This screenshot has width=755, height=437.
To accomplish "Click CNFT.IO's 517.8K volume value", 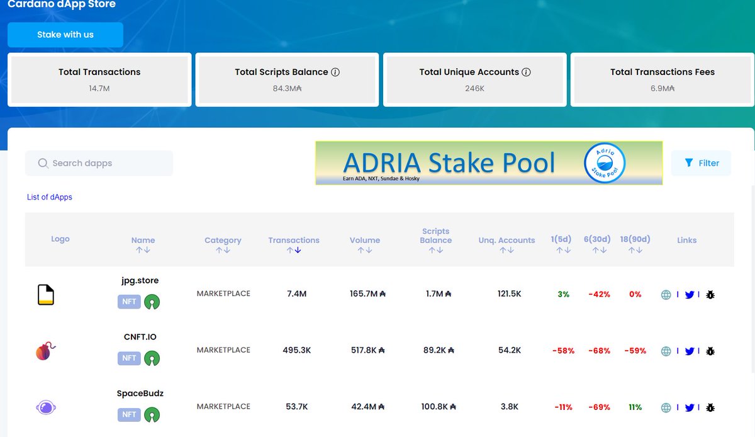I will click(x=367, y=351).
